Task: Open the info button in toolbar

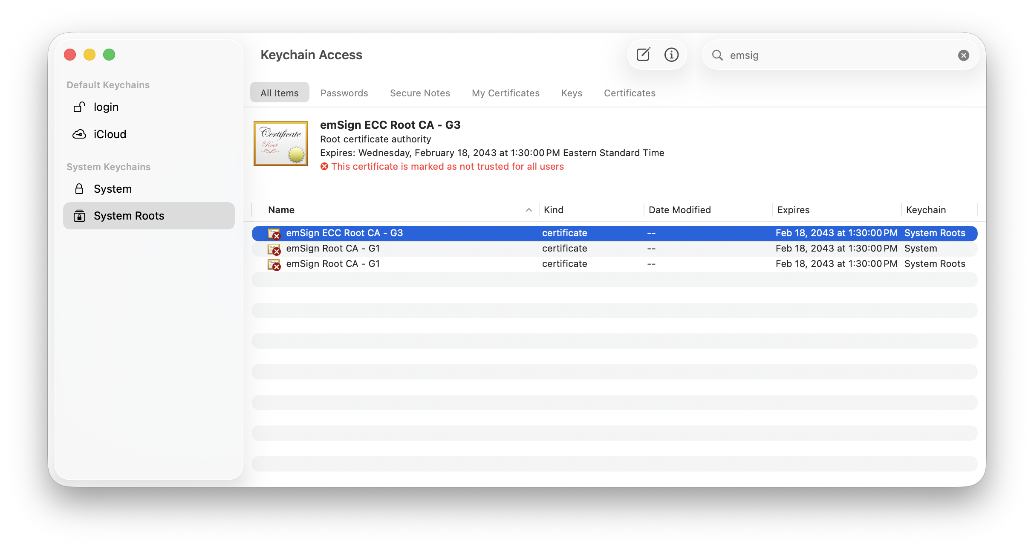Action: (x=671, y=55)
